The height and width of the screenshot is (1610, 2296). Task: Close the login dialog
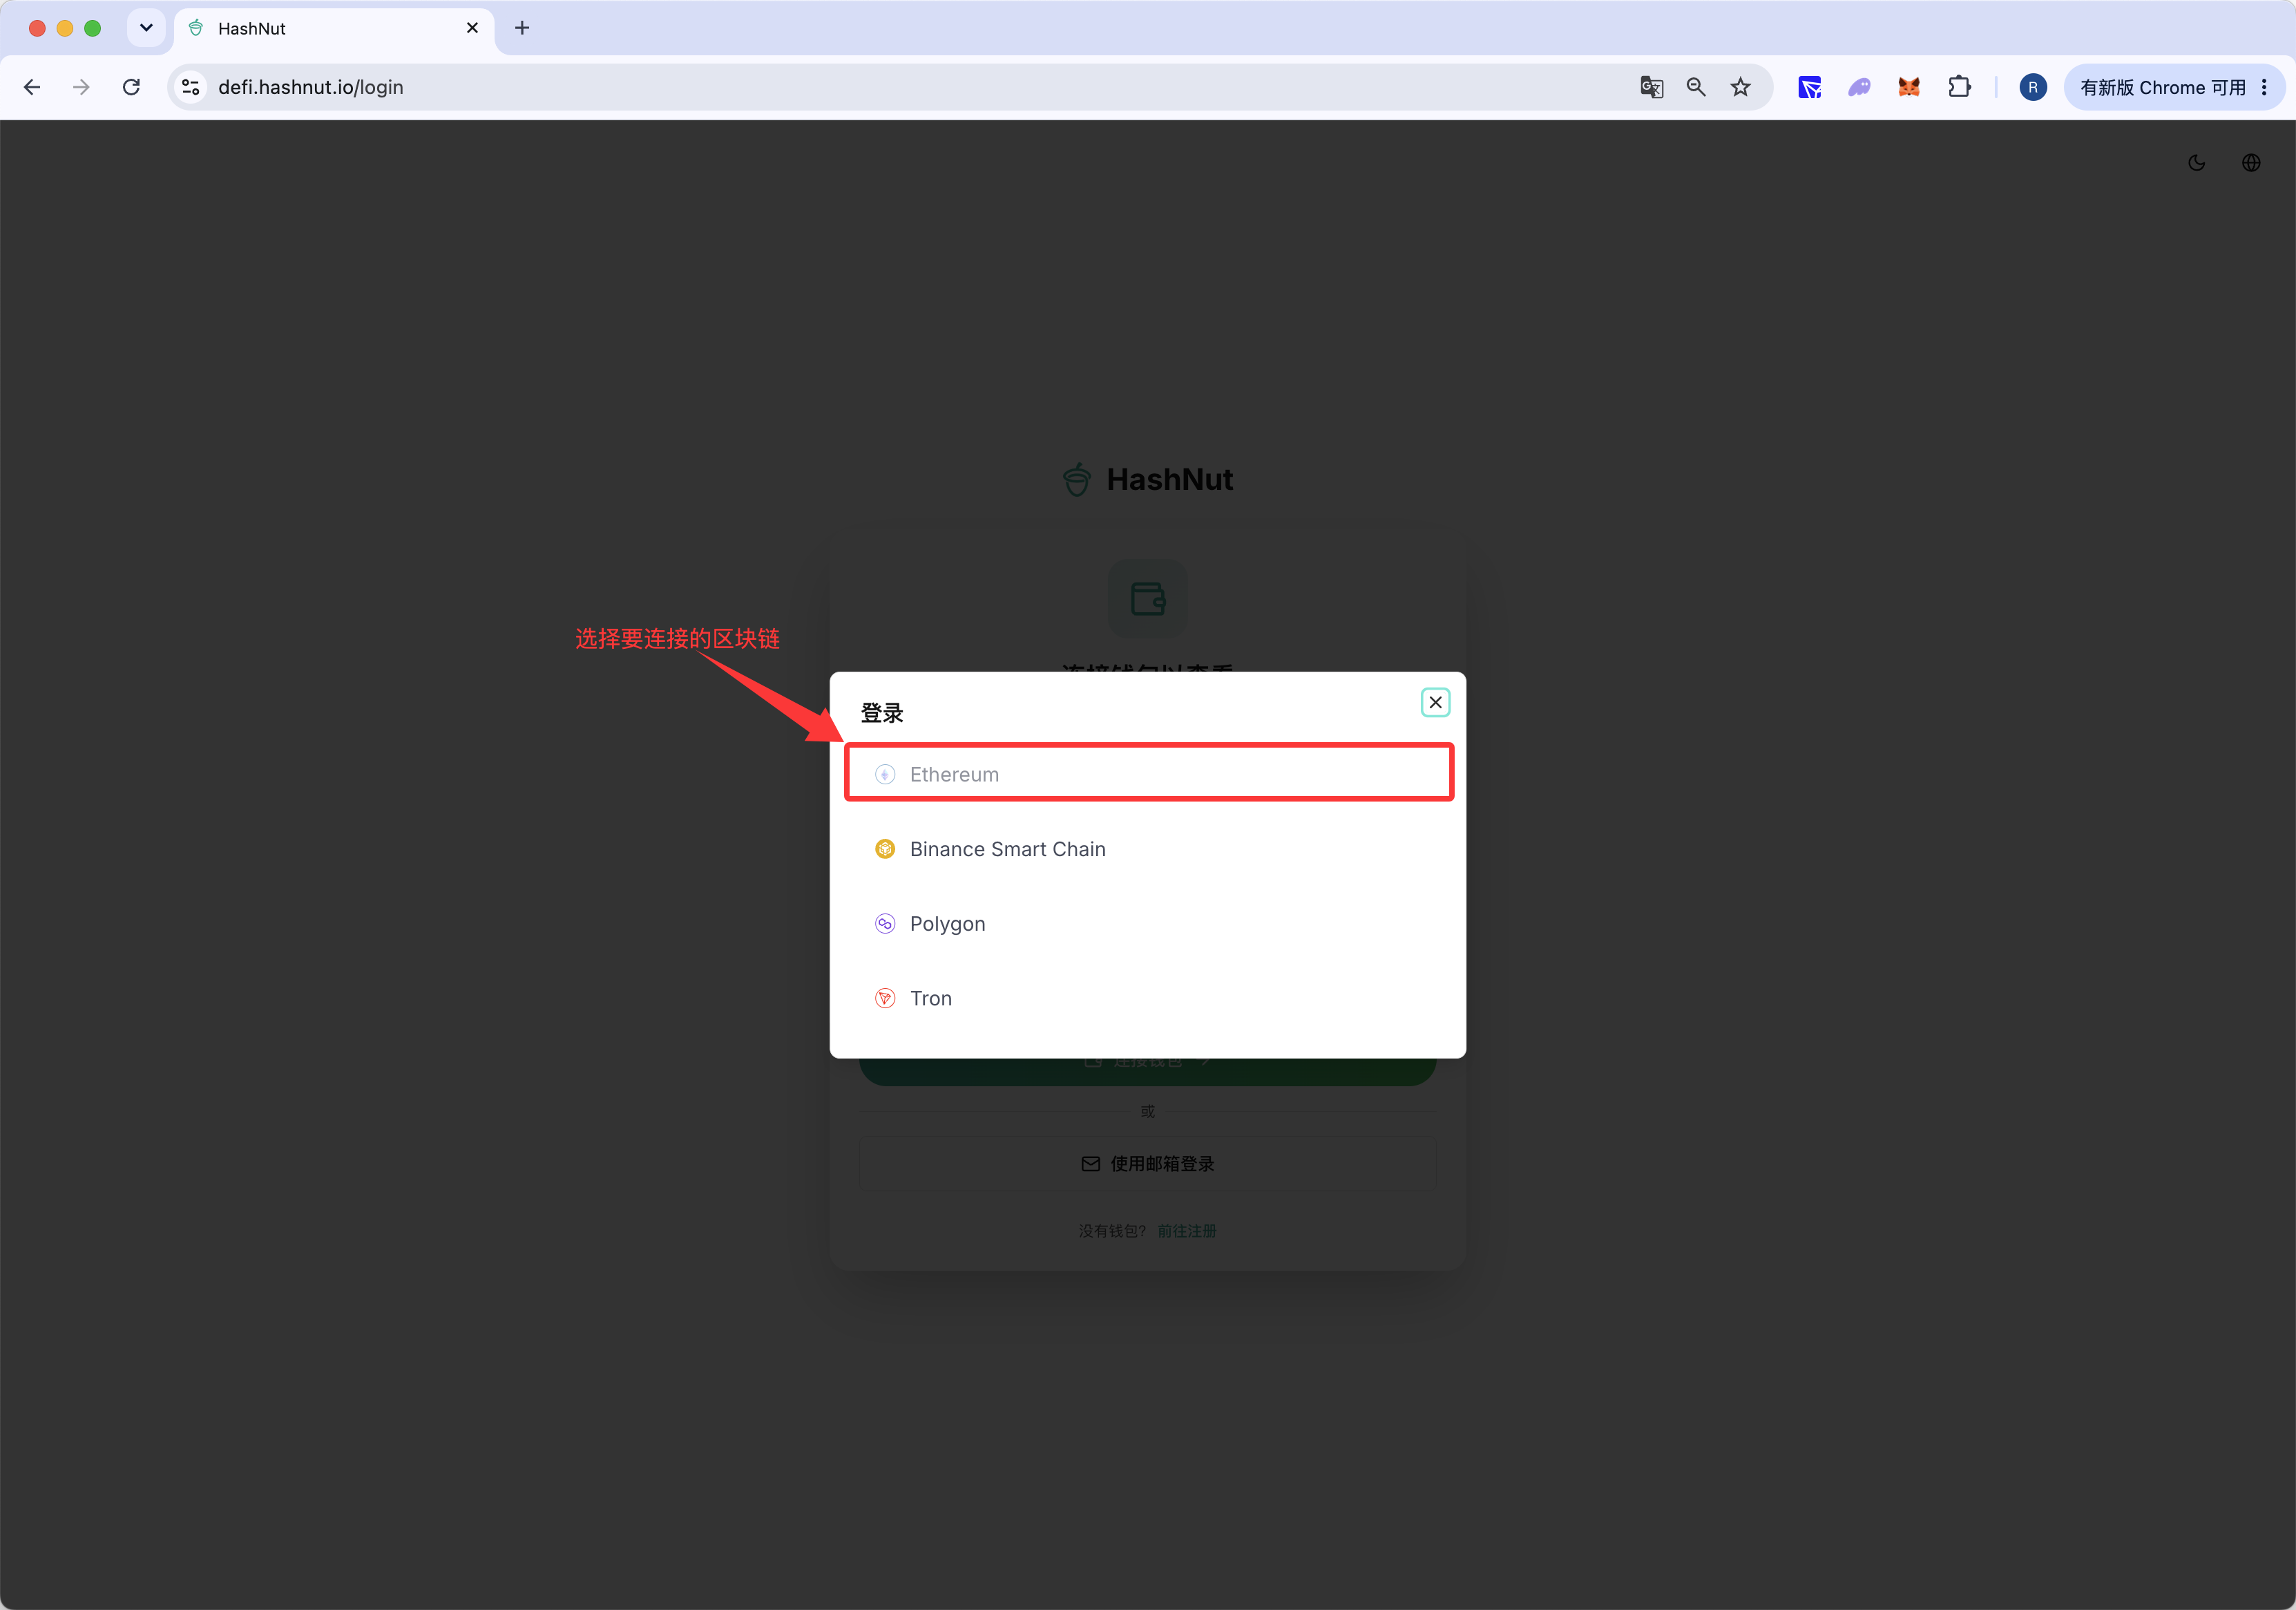tap(1435, 703)
